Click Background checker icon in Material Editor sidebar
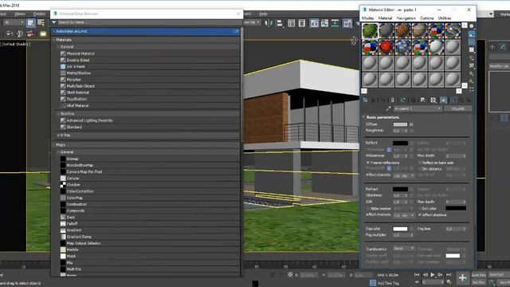The width and height of the screenshot is (510, 287). tap(472, 41)
